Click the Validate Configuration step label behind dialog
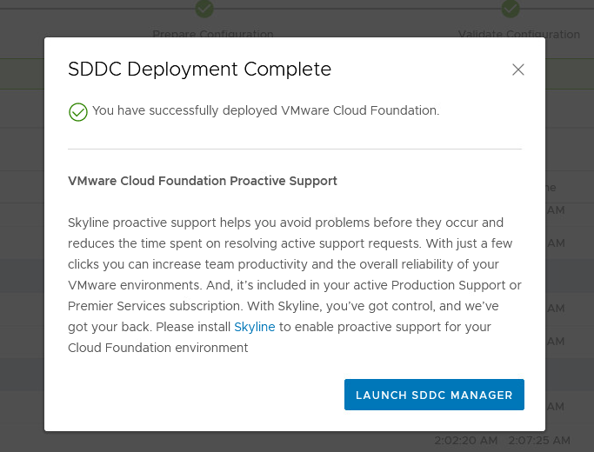Screen dimensions: 594x452 point(518,34)
